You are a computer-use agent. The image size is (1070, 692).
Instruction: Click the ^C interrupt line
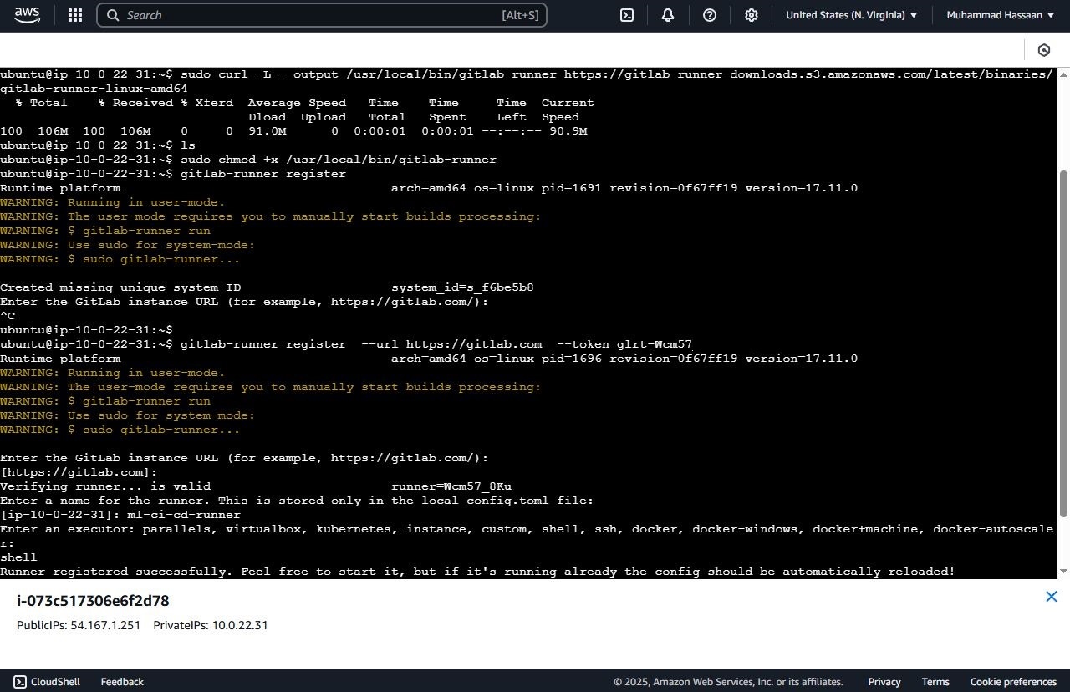coord(8,316)
